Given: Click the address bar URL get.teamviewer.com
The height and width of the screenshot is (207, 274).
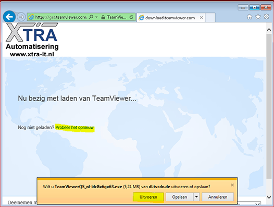Looking at the screenshot, I should point(61,17).
